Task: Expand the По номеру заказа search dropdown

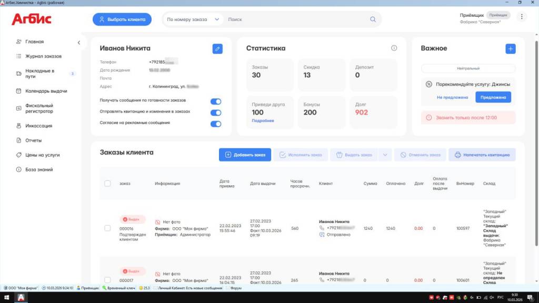Action: pos(216,19)
